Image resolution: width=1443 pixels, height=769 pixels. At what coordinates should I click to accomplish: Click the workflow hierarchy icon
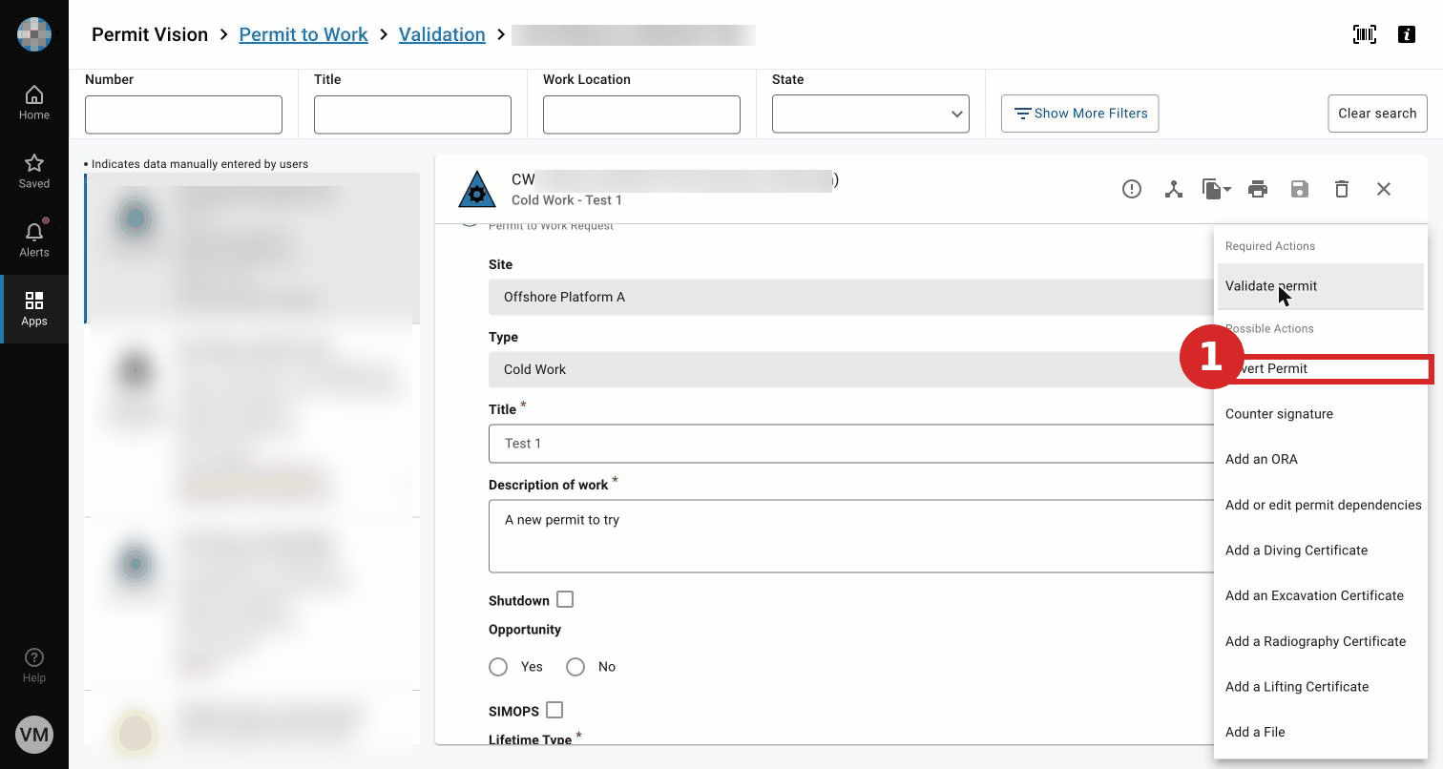tap(1174, 189)
